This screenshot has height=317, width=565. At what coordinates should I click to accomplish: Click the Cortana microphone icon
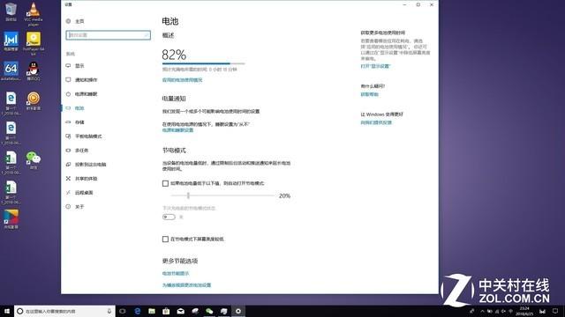tap(109, 311)
